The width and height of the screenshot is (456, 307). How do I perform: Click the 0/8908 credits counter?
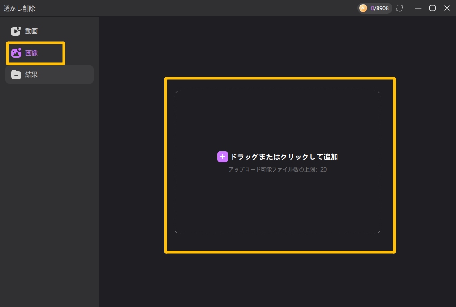click(380, 8)
